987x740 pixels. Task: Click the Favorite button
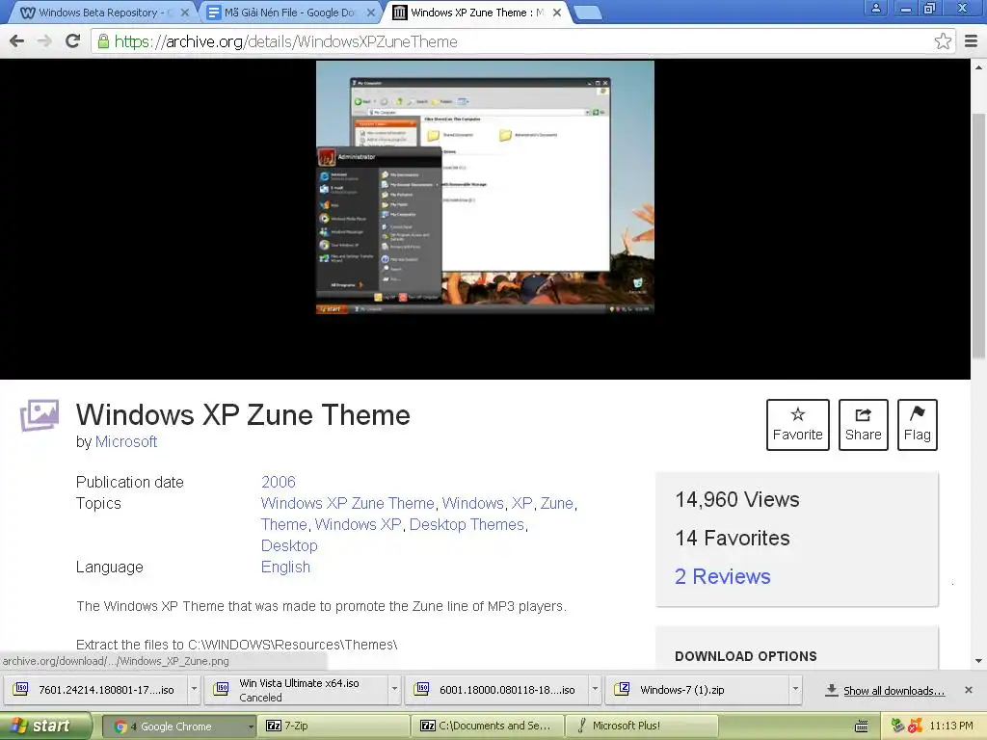(797, 425)
